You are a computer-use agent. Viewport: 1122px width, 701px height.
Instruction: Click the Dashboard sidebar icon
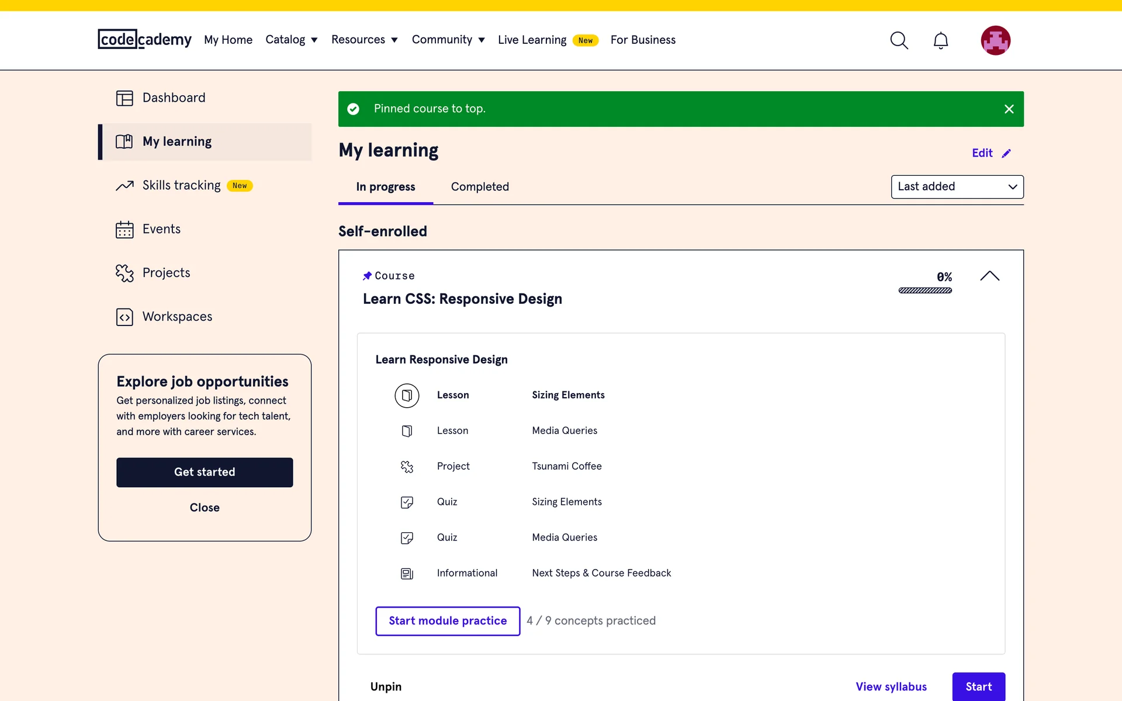124,98
